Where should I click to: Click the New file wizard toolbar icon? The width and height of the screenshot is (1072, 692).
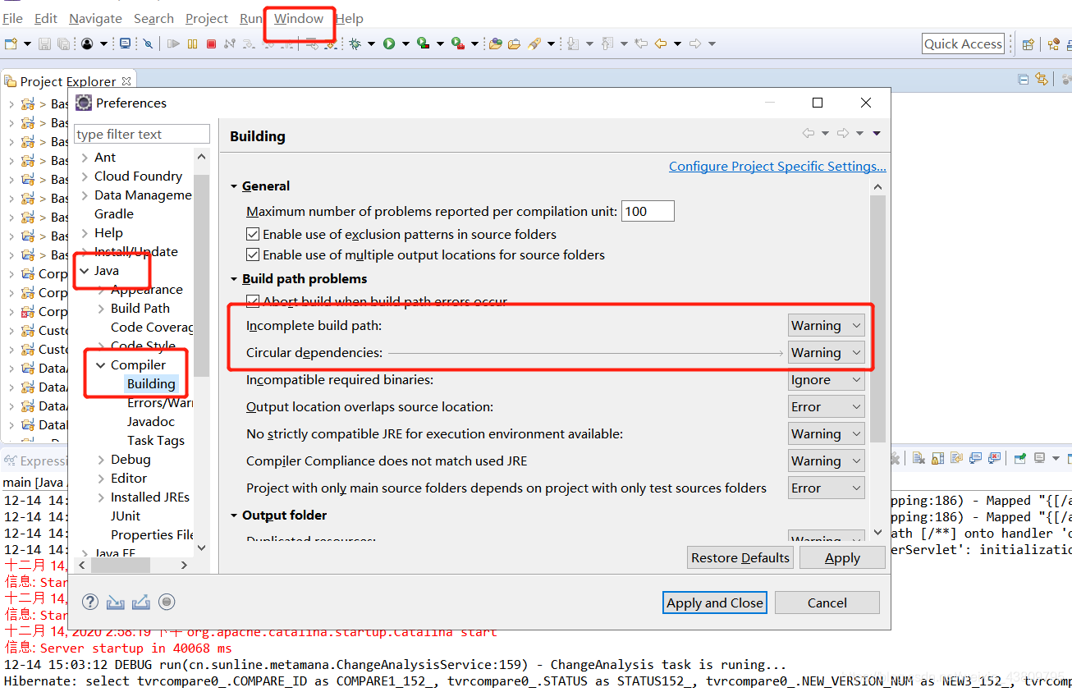11,44
